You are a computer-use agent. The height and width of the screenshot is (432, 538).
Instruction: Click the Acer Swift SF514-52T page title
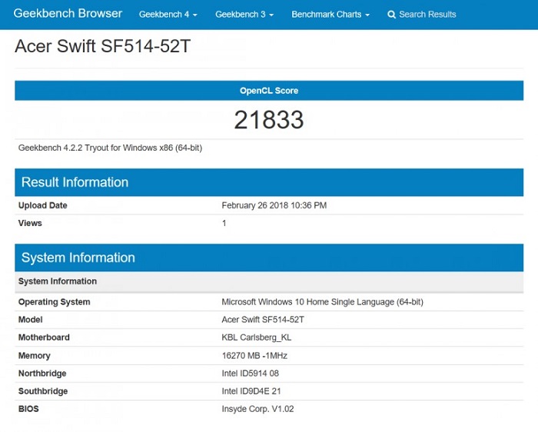102,47
